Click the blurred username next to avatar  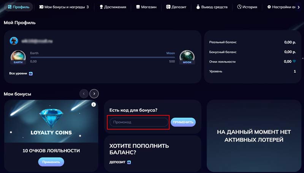37,41
